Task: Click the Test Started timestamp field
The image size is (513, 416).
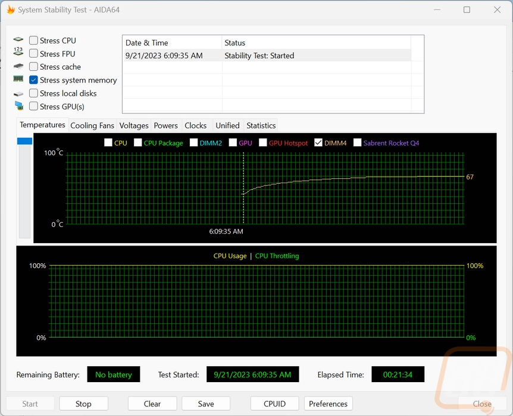Action: [252, 374]
